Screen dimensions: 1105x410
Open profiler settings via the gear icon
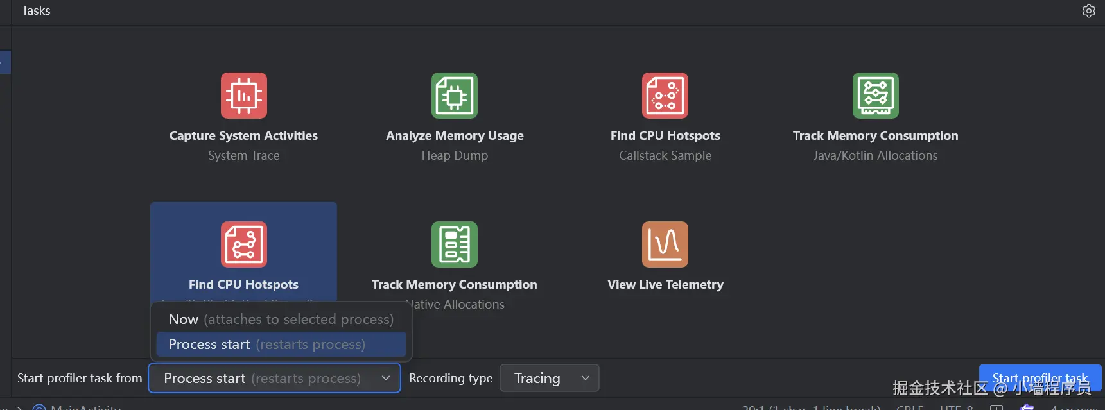1089,11
